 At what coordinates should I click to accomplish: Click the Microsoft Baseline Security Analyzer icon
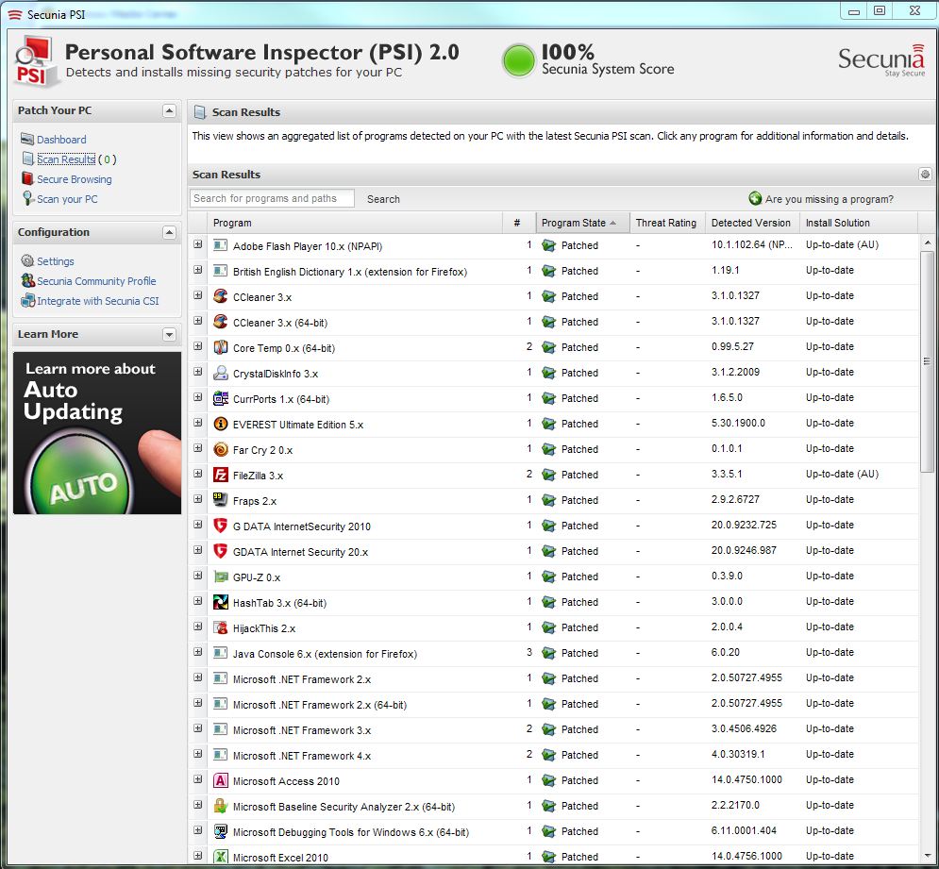click(221, 806)
